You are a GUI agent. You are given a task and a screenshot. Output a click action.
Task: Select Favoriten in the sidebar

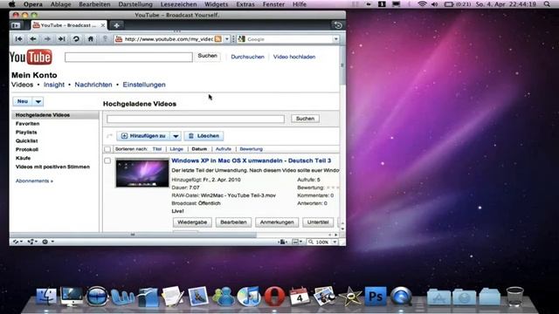(27, 124)
